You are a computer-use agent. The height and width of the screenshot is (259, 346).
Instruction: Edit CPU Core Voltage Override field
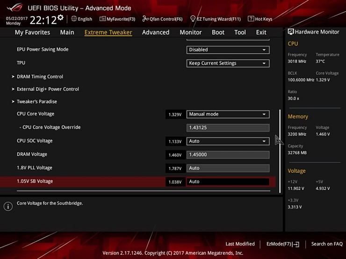[228, 128]
